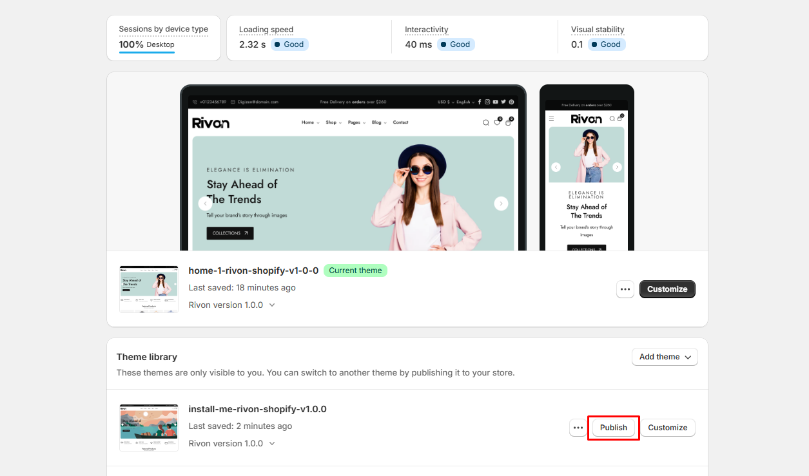Click the wishlist heart icon in desktop preview
Screen dimensions: 809x476
click(497, 122)
